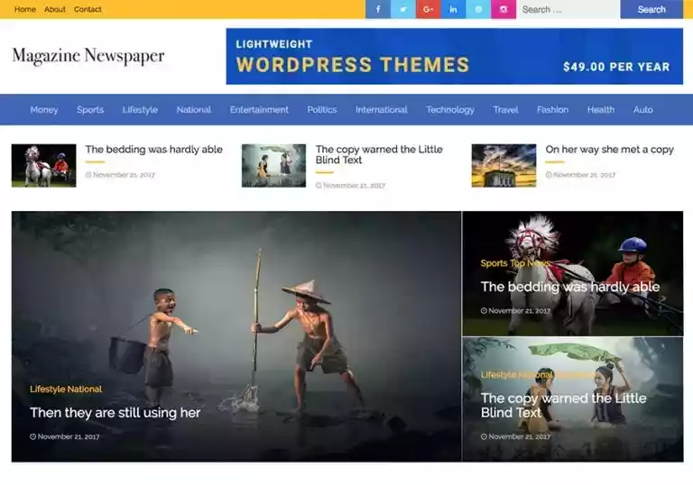Click the blue Search button
The width and height of the screenshot is (693, 485).
click(x=651, y=9)
